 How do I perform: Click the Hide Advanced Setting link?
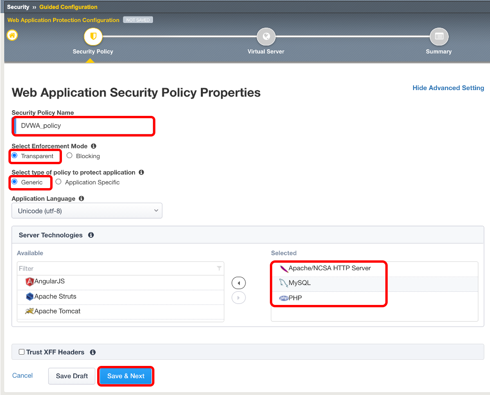pos(448,88)
